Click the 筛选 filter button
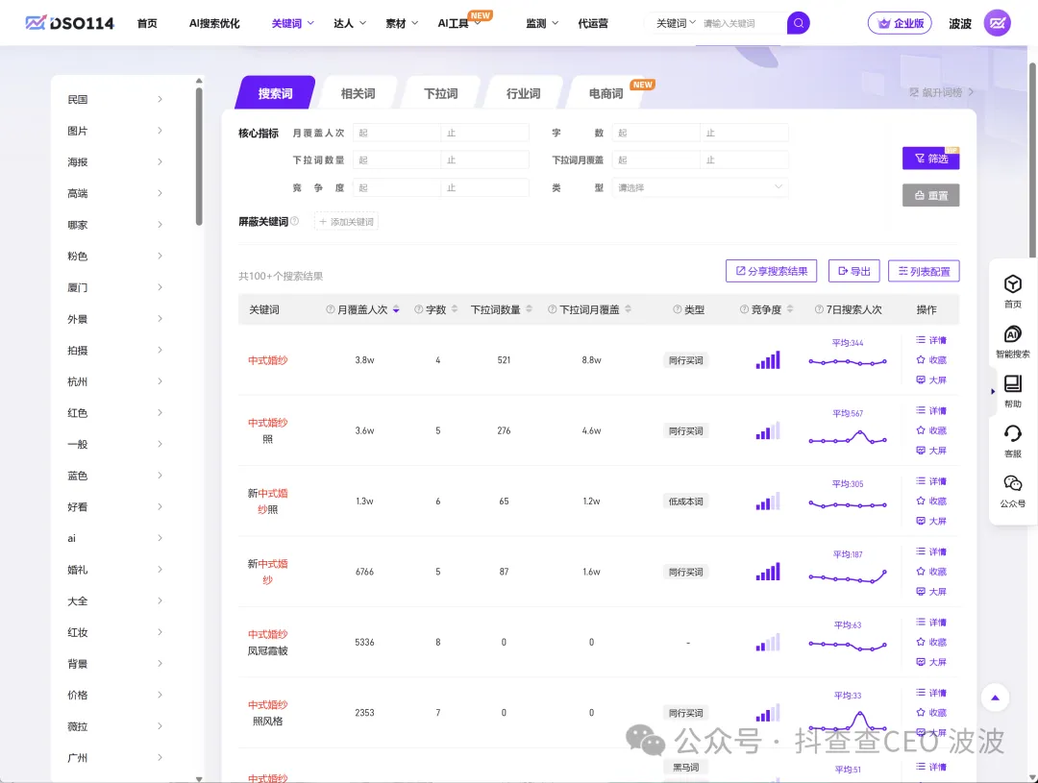 click(930, 159)
